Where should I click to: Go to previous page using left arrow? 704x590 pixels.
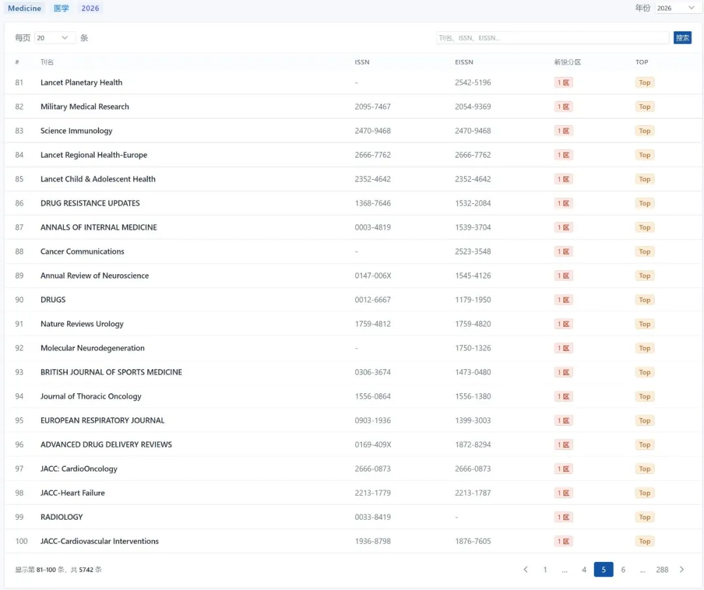pos(525,570)
